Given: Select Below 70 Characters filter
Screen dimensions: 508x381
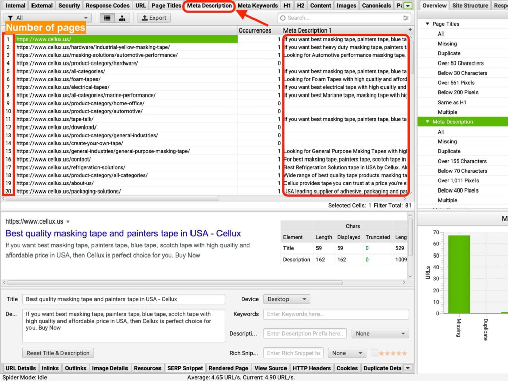Looking at the screenshot, I should [462, 171].
